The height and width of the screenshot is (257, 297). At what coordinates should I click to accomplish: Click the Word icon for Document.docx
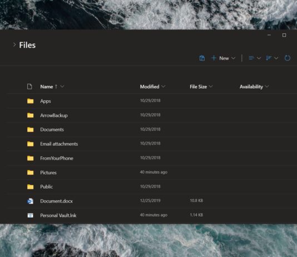click(30, 201)
